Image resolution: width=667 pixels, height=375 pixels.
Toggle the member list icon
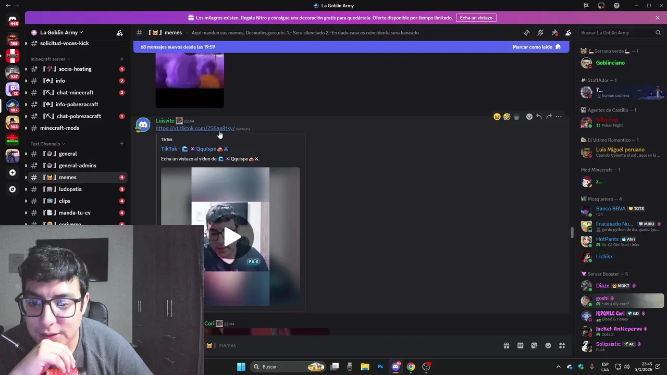568,32
